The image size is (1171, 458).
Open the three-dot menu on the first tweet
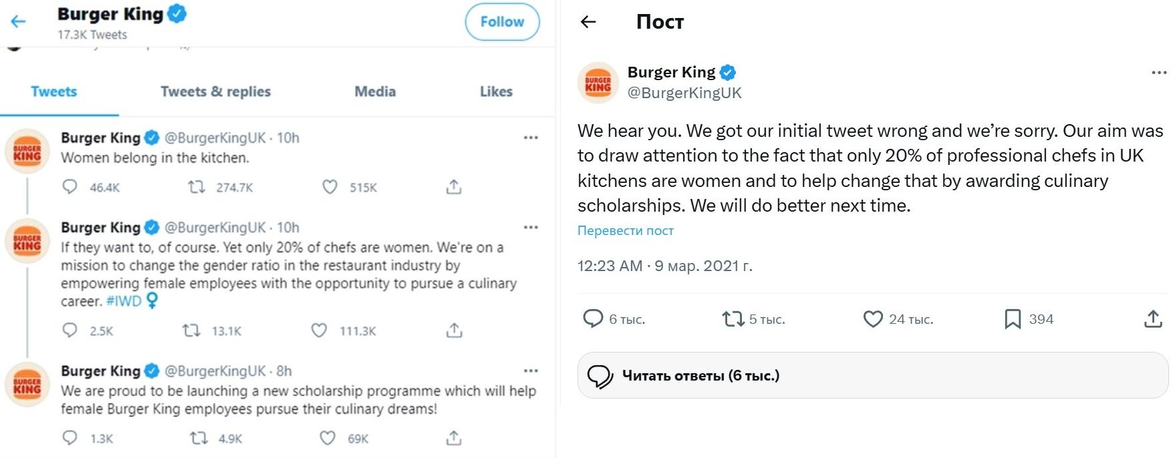[531, 137]
